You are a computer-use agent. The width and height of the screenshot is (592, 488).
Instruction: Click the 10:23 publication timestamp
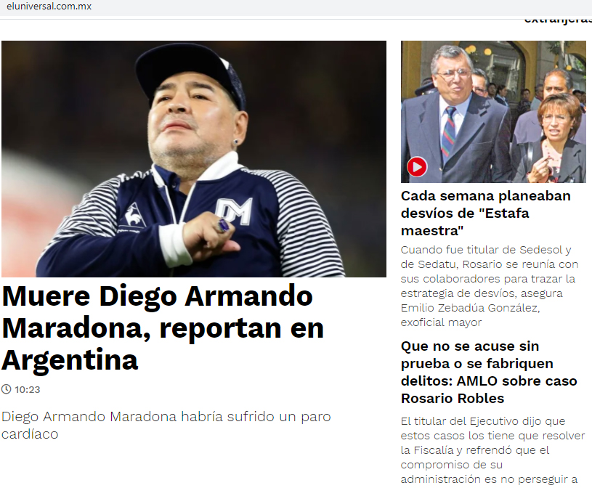click(x=27, y=389)
